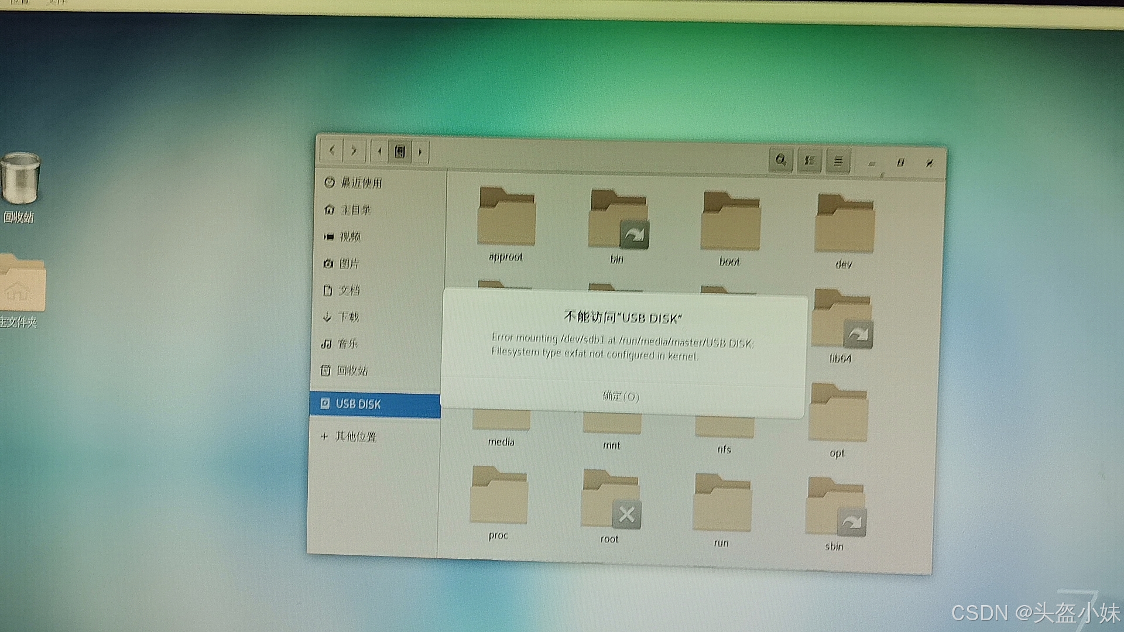Viewport: 1124px width, 632px height.
Task: Click path bar left scroll arrow
Action: pos(379,152)
